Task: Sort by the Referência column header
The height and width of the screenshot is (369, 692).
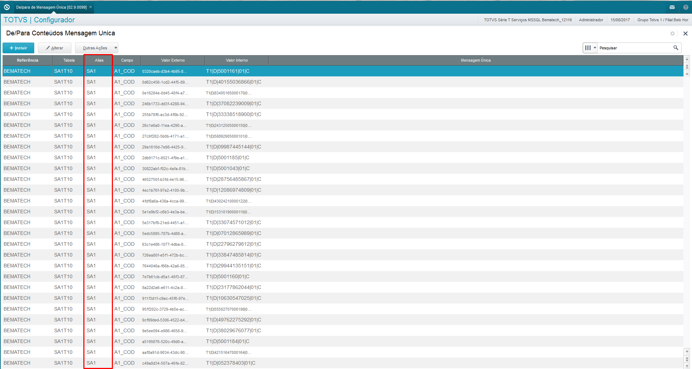Action: [x=27, y=60]
